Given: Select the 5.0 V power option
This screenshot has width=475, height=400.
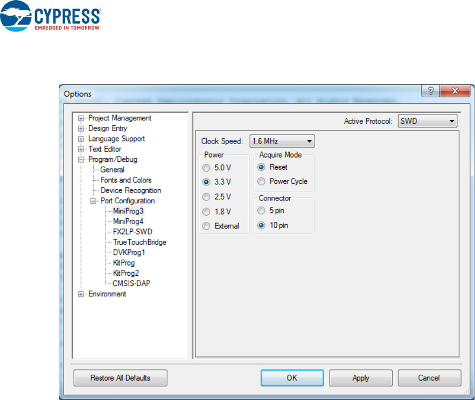Looking at the screenshot, I should point(207,168).
